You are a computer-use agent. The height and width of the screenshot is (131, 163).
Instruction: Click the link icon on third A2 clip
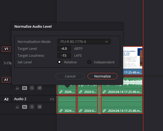tap(104, 111)
